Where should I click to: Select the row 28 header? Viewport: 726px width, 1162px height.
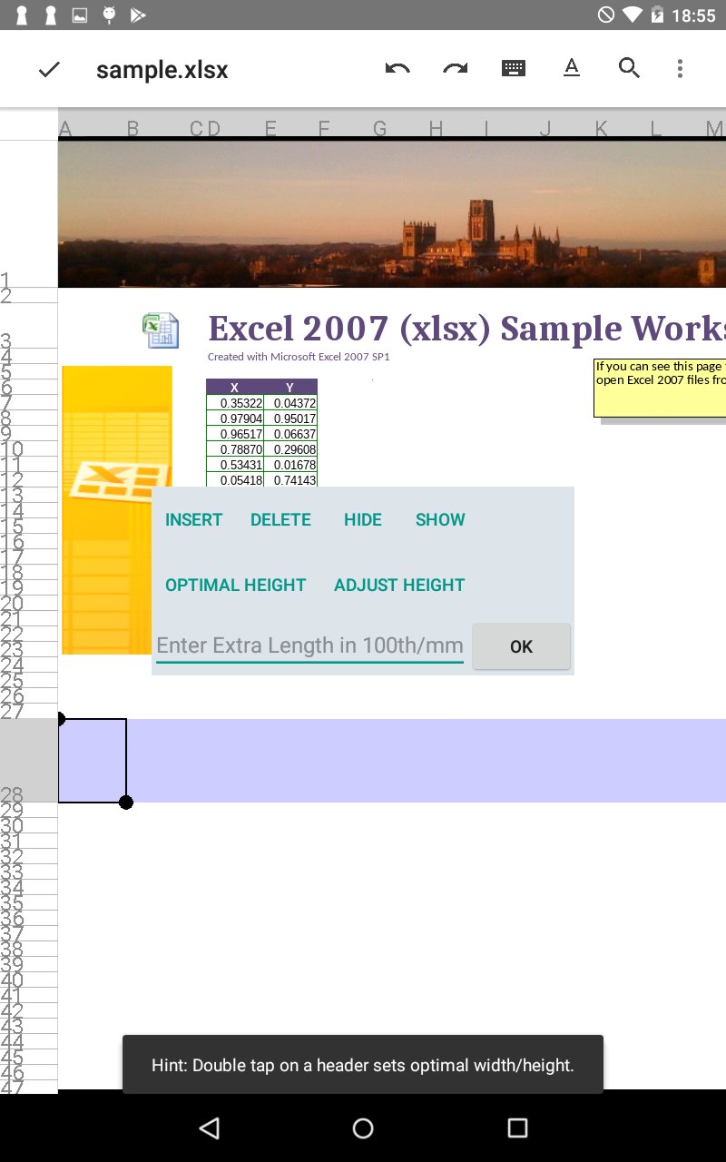[29, 761]
